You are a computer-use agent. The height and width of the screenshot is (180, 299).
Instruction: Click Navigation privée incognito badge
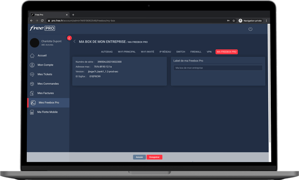(250, 21)
